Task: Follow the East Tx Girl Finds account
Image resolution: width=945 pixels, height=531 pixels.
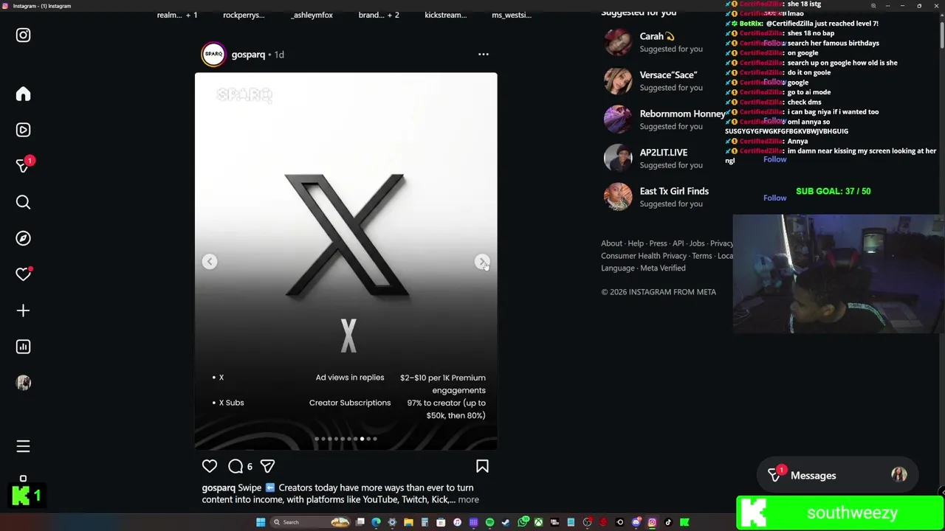Action: pyautogui.click(x=774, y=198)
